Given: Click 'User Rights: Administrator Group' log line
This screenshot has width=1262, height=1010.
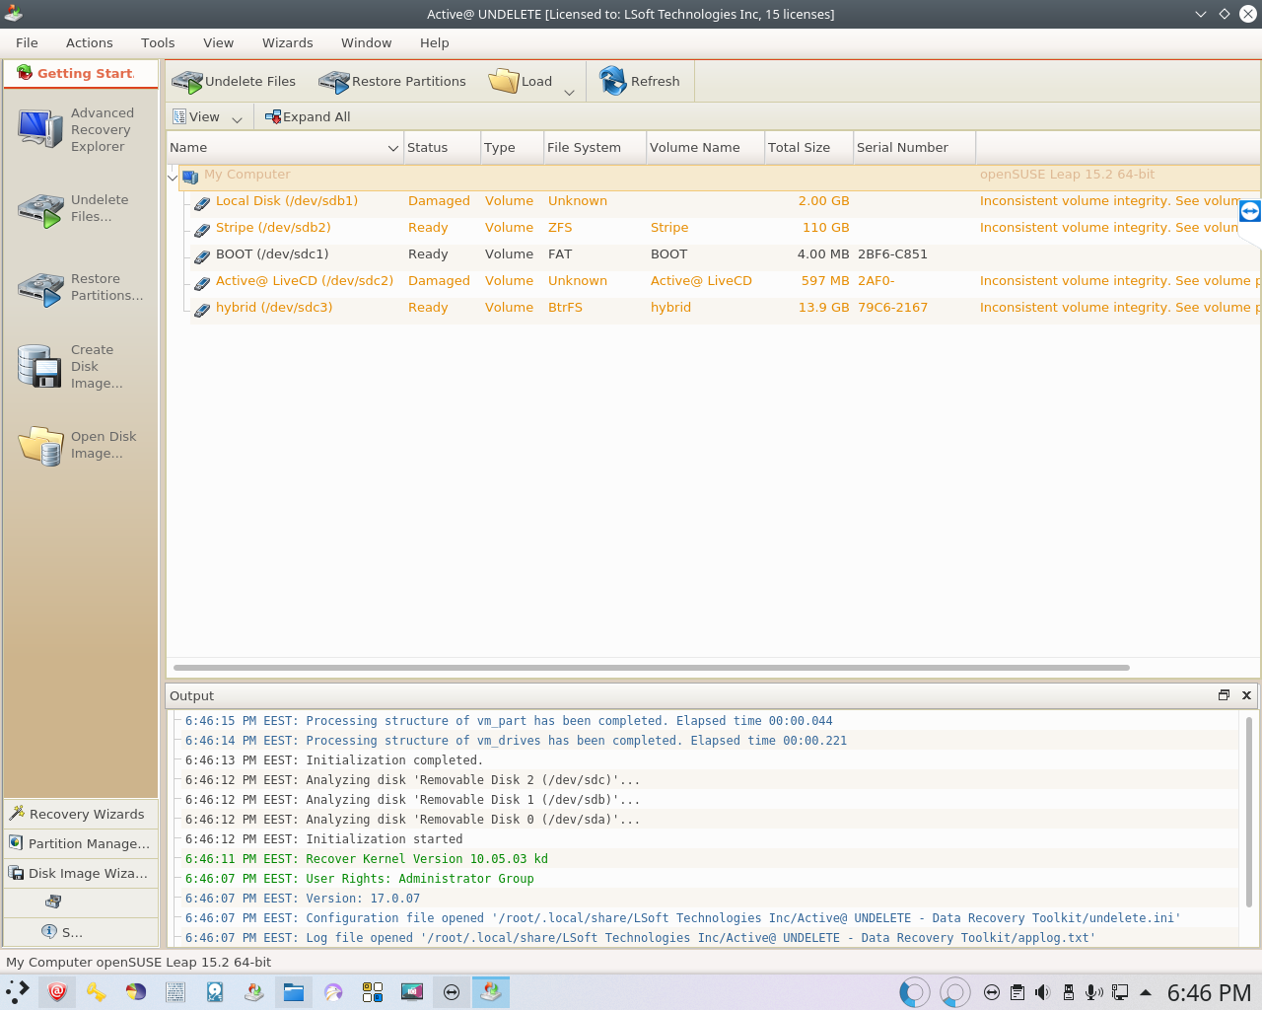Looking at the screenshot, I should (360, 879).
